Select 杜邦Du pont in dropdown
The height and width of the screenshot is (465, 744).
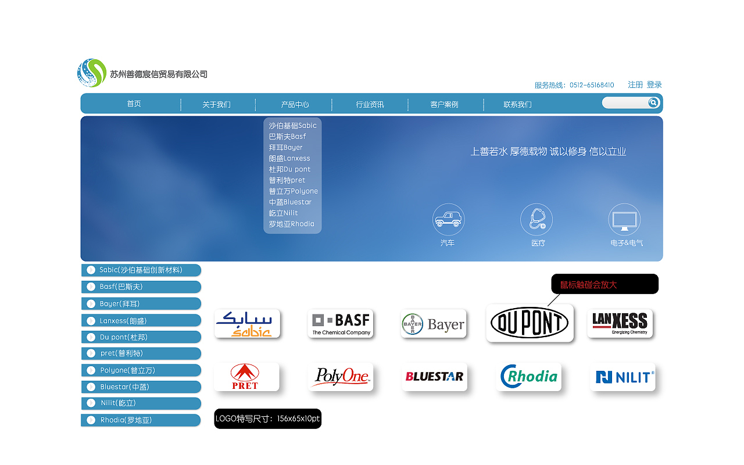click(x=289, y=169)
